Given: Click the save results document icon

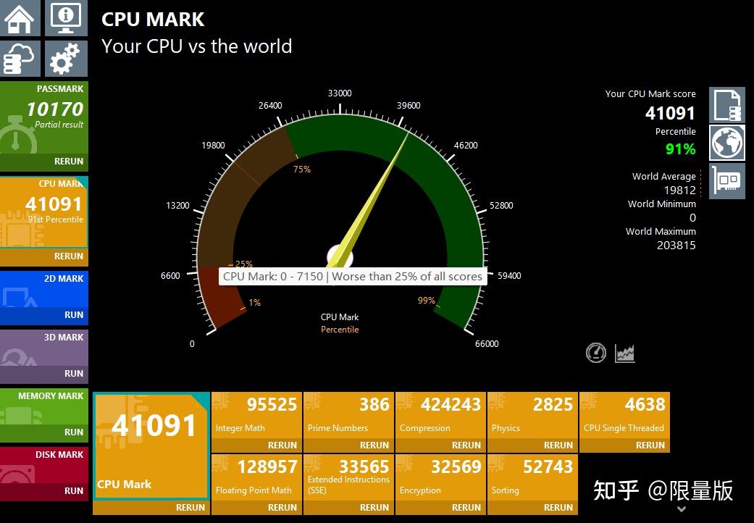Looking at the screenshot, I should pos(727,105).
